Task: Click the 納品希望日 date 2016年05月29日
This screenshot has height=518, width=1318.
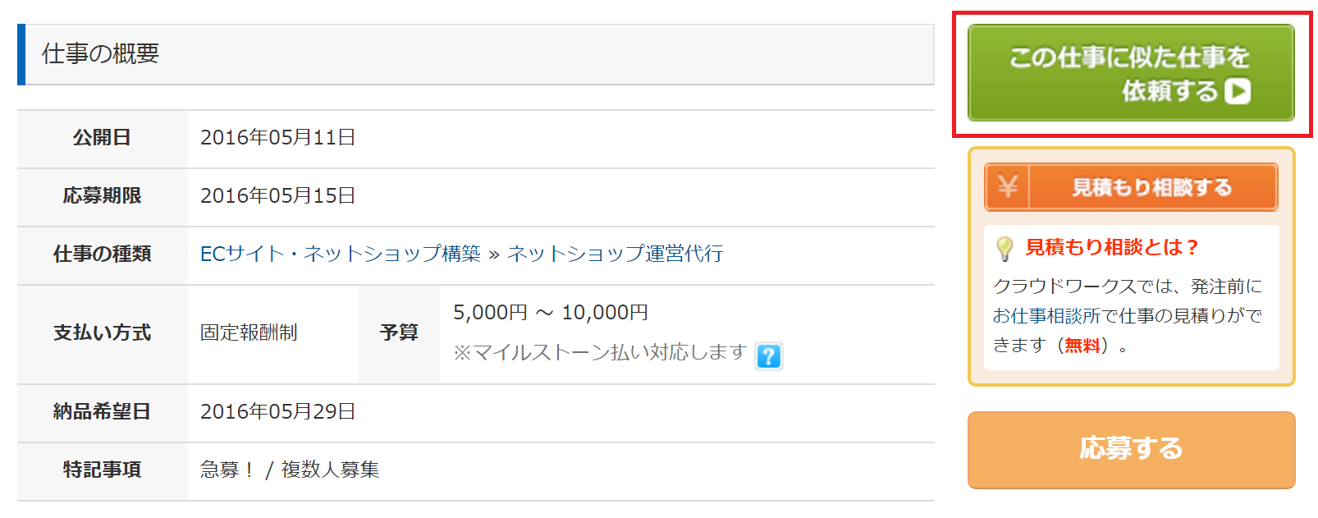Action: 278,411
